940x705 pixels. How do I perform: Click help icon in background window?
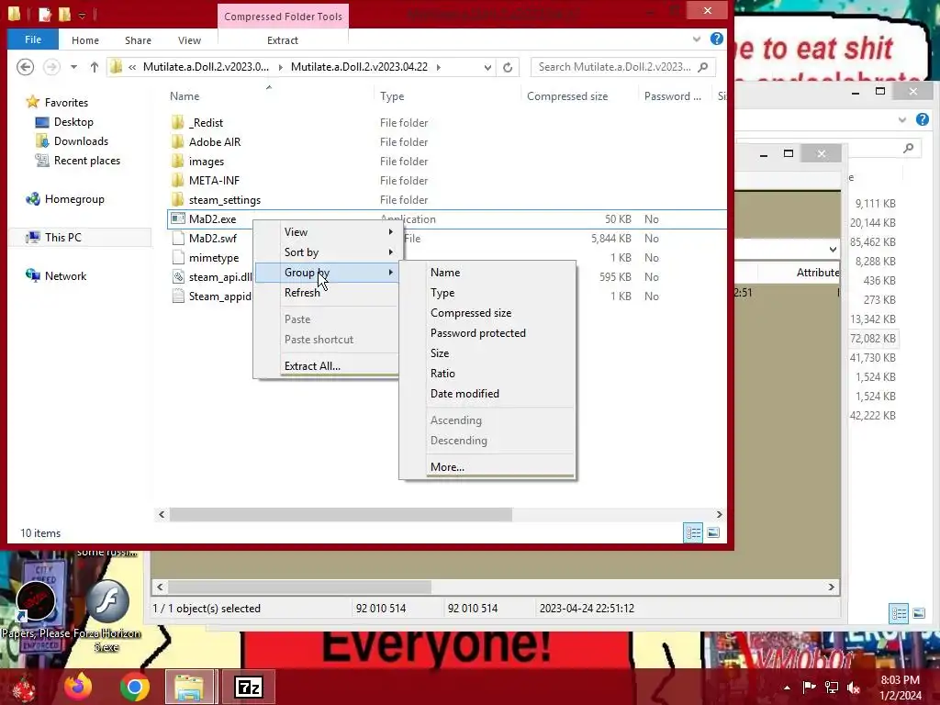click(x=922, y=119)
